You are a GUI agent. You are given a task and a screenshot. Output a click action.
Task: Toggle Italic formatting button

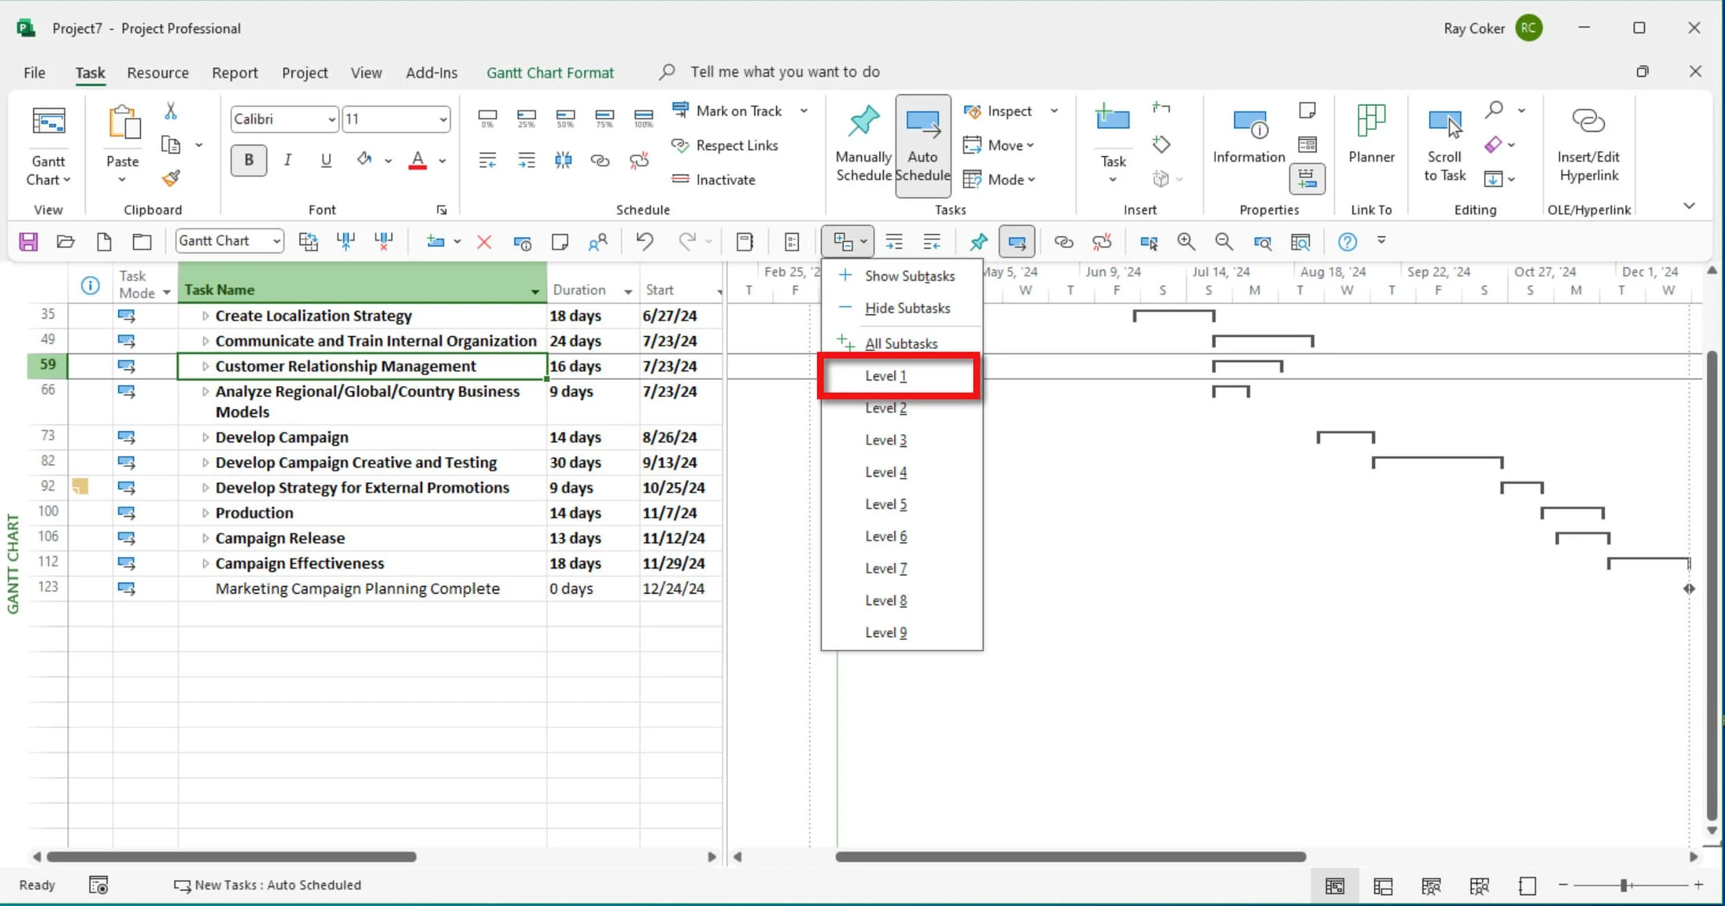point(287,160)
